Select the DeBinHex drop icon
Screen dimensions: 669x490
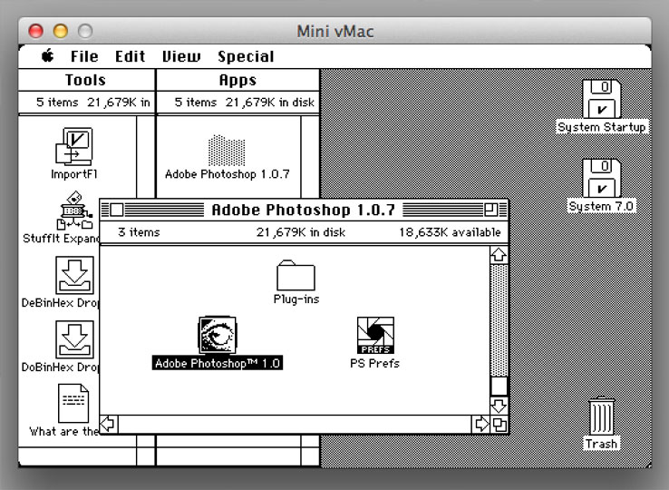pyautogui.click(x=74, y=275)
